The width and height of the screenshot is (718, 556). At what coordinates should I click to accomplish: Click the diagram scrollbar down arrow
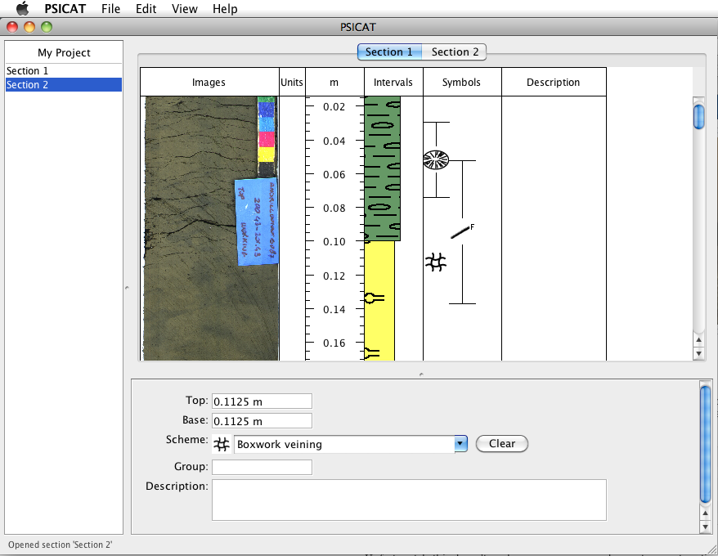698,353
